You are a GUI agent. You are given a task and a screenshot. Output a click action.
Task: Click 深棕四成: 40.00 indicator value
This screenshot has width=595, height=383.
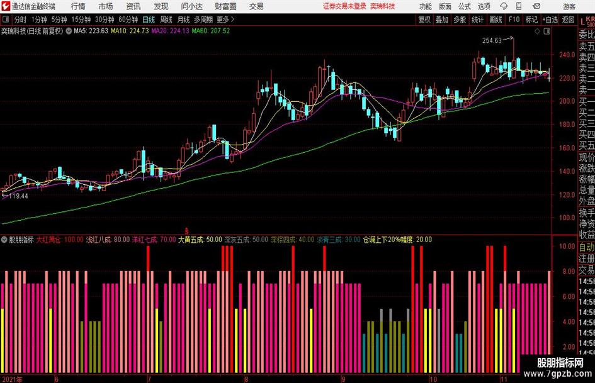pos(292,240)
